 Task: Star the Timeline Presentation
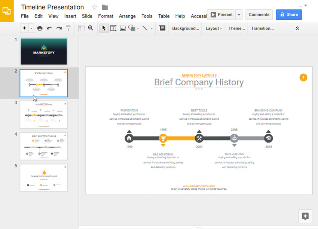pos(94,7)
